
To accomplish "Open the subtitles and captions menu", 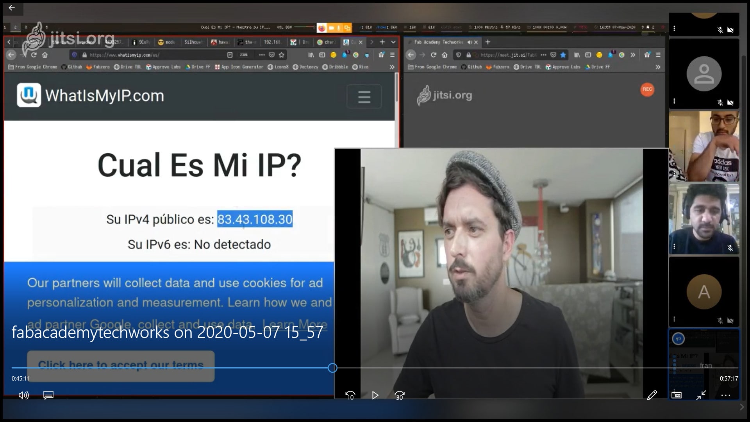I will pyautogui.click(x=48, y=395).
